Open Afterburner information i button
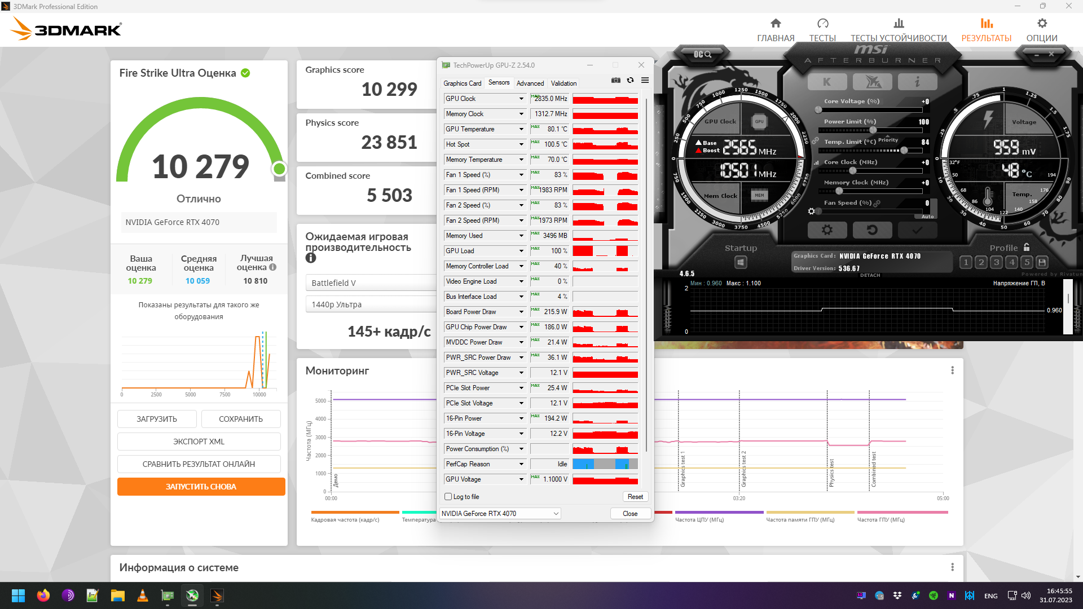The image size is (1083, 609). [917, 82]
